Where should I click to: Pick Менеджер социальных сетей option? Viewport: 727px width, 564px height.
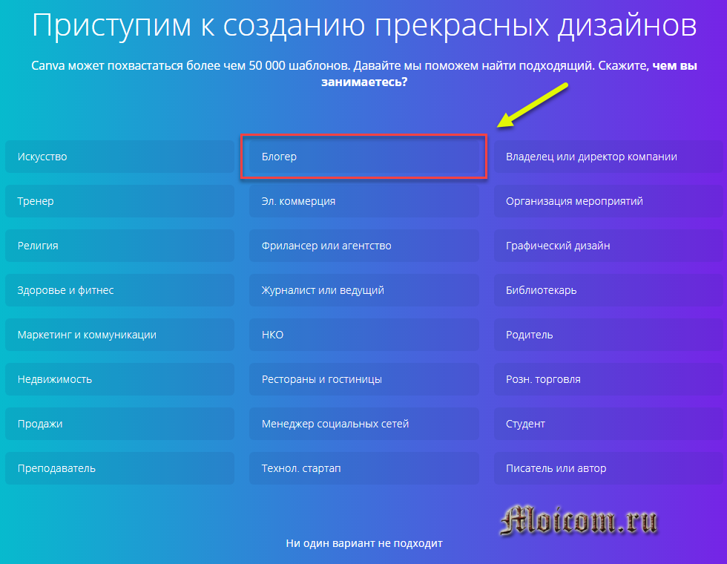pos(363,424)
